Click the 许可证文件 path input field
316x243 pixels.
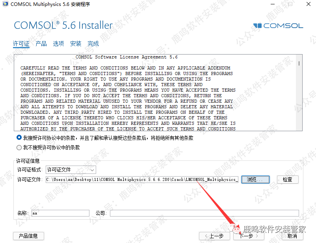[x=142, y=179]
